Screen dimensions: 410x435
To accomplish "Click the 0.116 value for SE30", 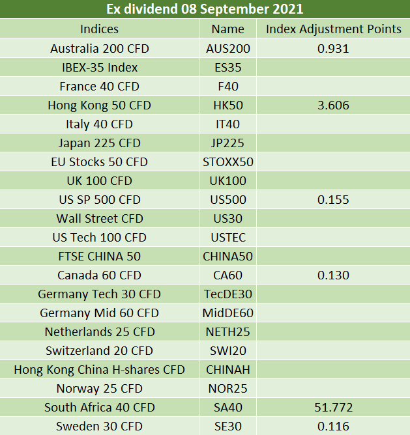I will click(333, 426).
